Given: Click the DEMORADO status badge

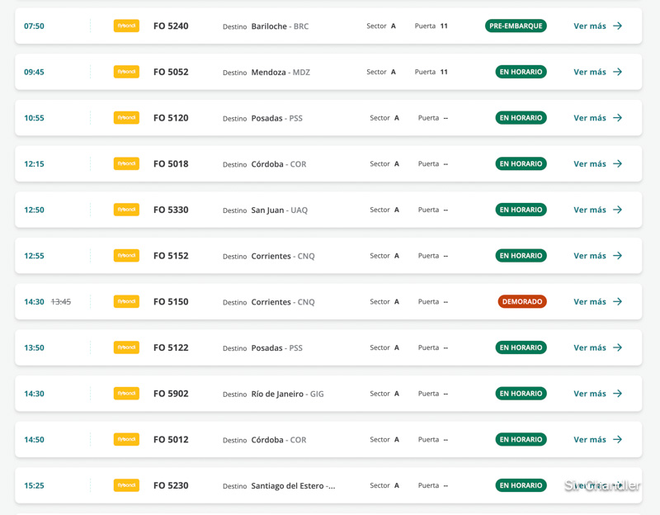Looking at the screenshot, I should [521, 302].
